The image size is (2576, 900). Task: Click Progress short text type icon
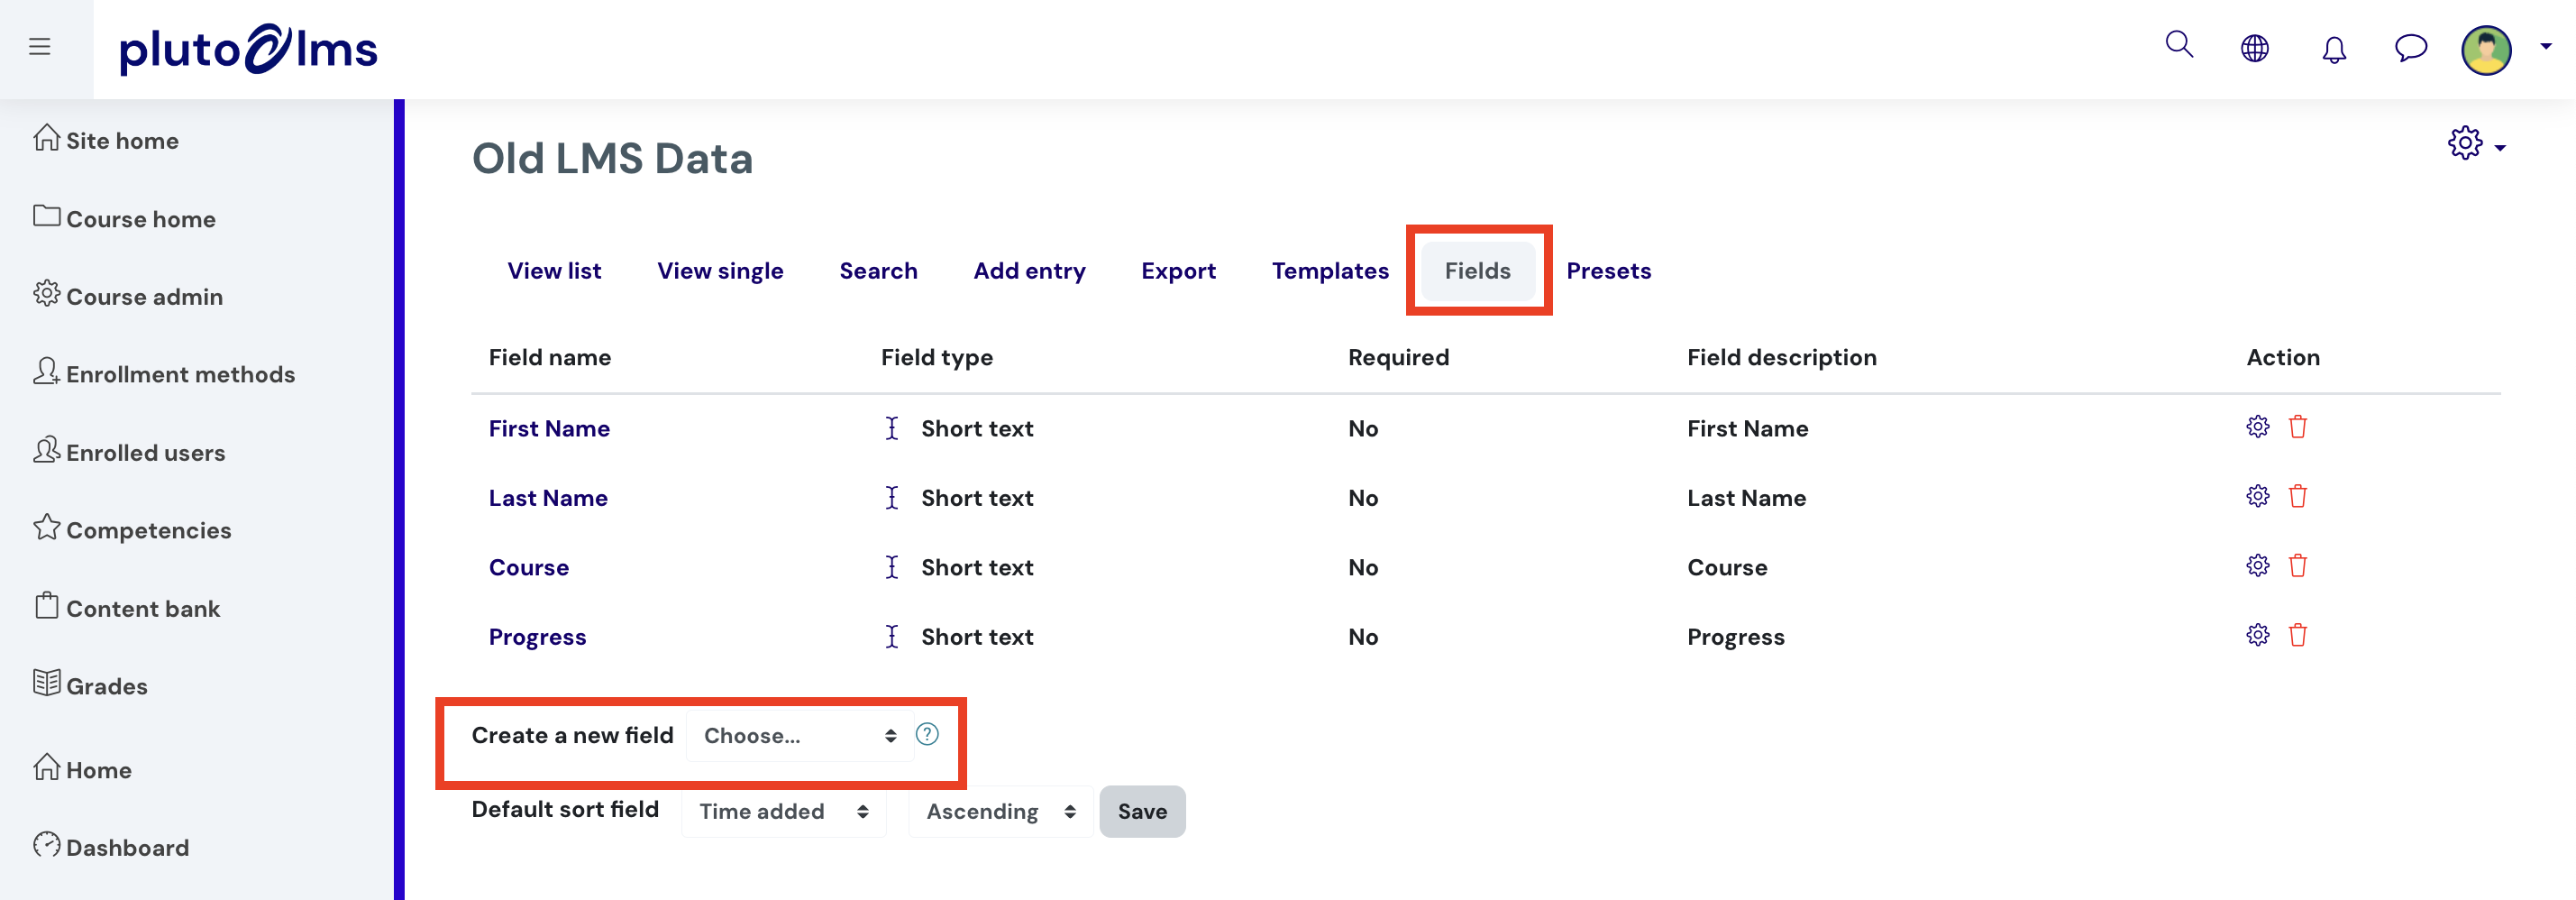tap(892, 637)
